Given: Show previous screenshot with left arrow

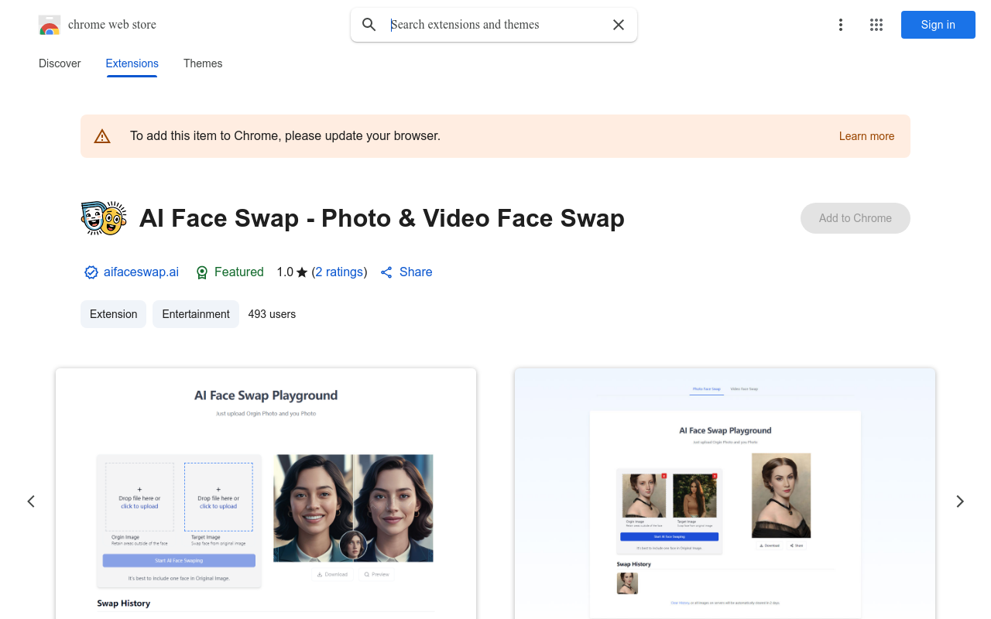Looking at the screenshot, I should pos(31,501).
